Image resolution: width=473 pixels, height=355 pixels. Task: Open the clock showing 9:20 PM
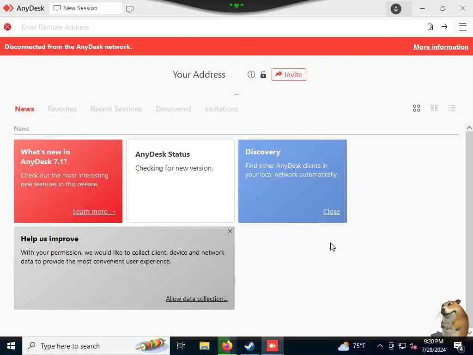tap(433, 346)
